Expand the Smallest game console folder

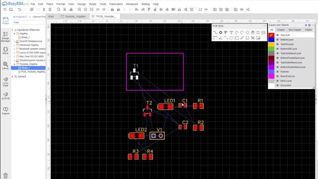coord(14,60)
